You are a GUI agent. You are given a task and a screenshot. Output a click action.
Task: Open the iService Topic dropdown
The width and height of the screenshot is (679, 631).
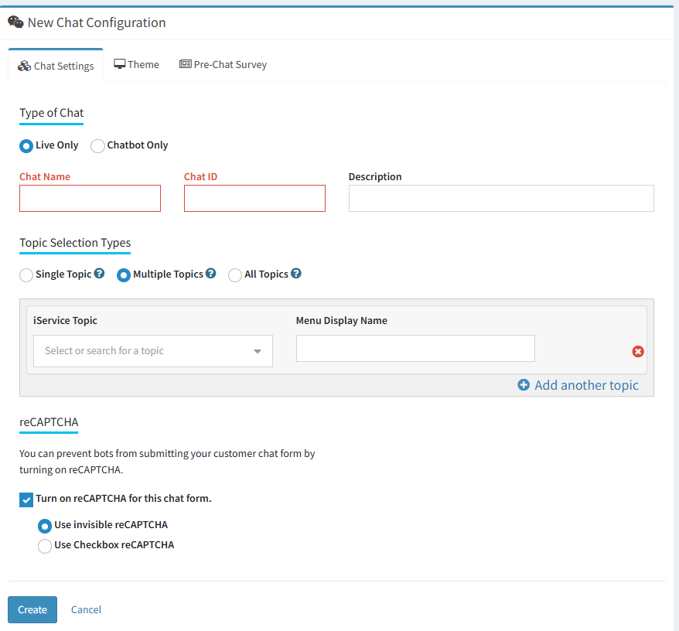[153, 351]
